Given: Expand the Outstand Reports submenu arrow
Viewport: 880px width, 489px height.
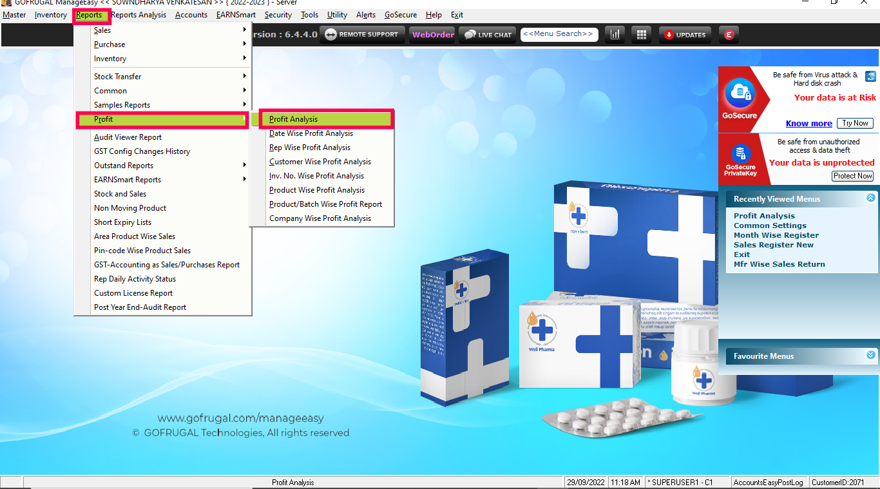Looking at the screenshot, I should point(245,166).
